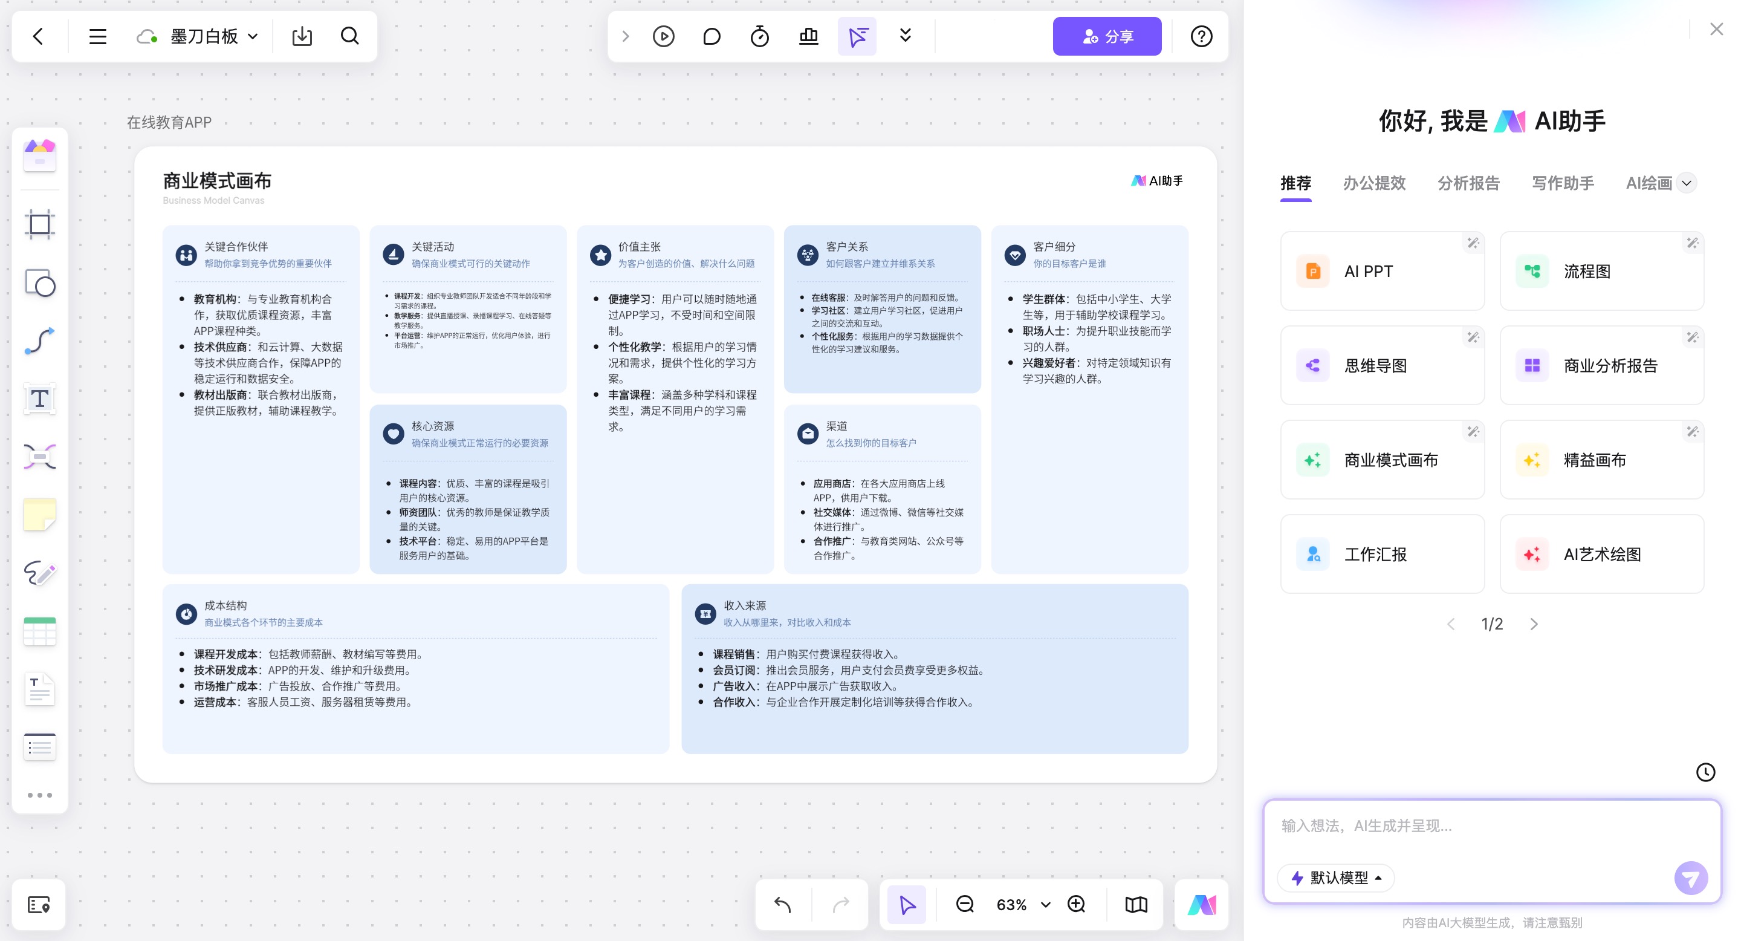
Task: Select the yellow sticky note tool
Action: [39, 515]
